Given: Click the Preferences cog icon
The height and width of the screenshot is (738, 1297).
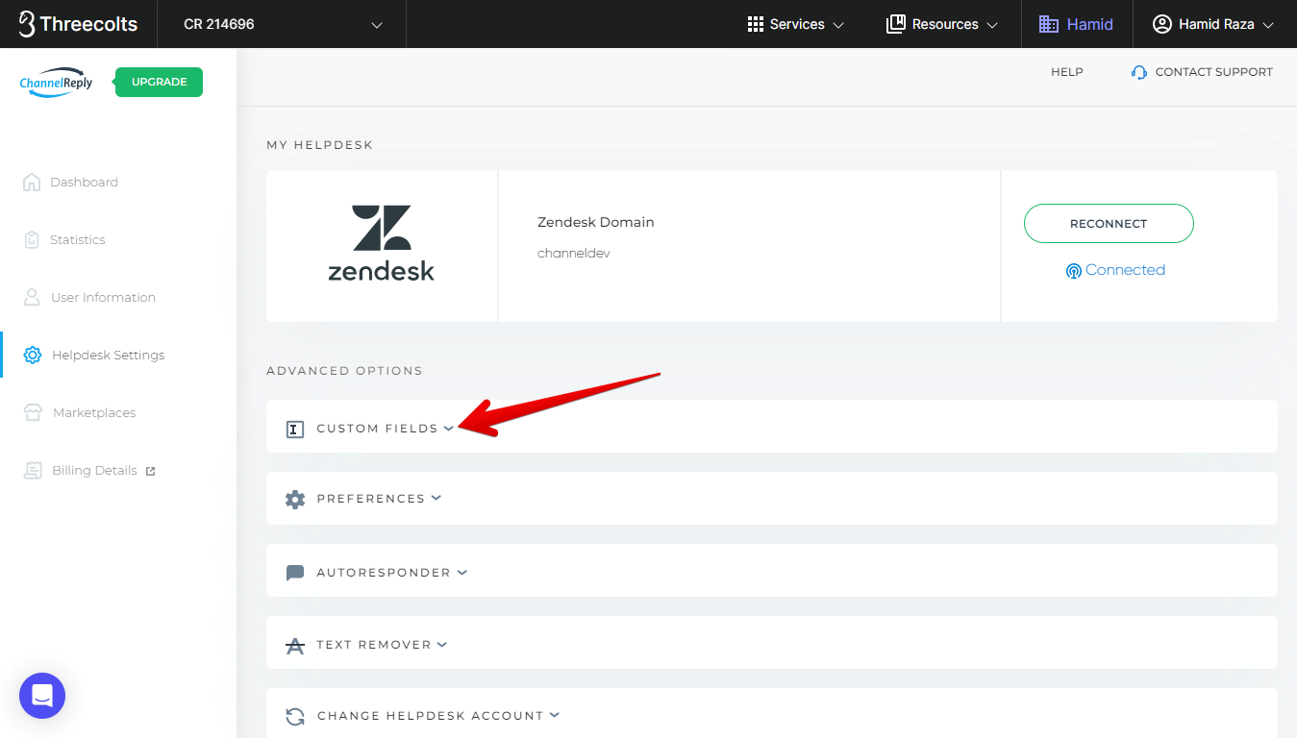Looking at the screenshot, I should coord(295,500).
